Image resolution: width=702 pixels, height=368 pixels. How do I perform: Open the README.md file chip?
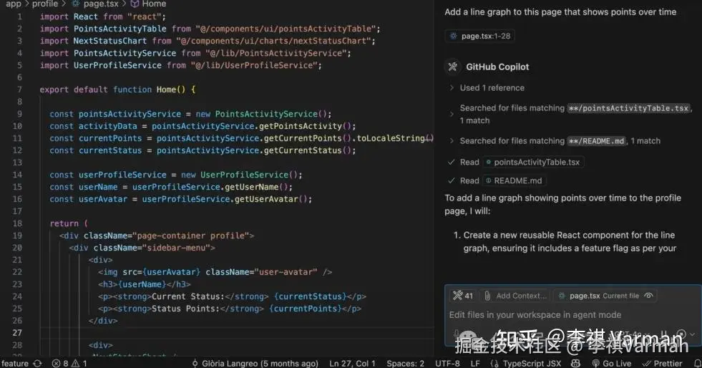tap(514, 181)
